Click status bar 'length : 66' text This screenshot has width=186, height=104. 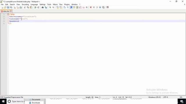(90, 97)
